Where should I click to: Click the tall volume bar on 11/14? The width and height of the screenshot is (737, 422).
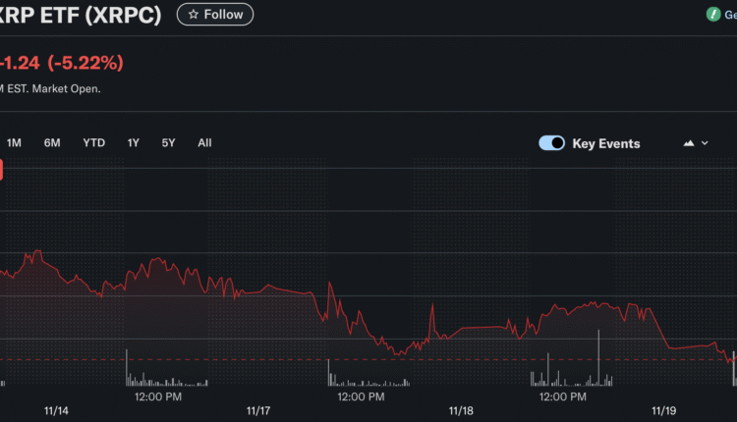point(126,367)
